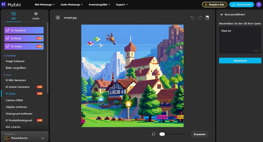Expand the Support menu
Screen dimensions: 263x142
point(122,4)
